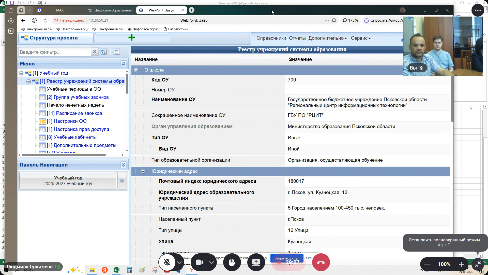488x275 pixels.
Task: End the call with red hang-up button
Action: (x=321, y=262)
